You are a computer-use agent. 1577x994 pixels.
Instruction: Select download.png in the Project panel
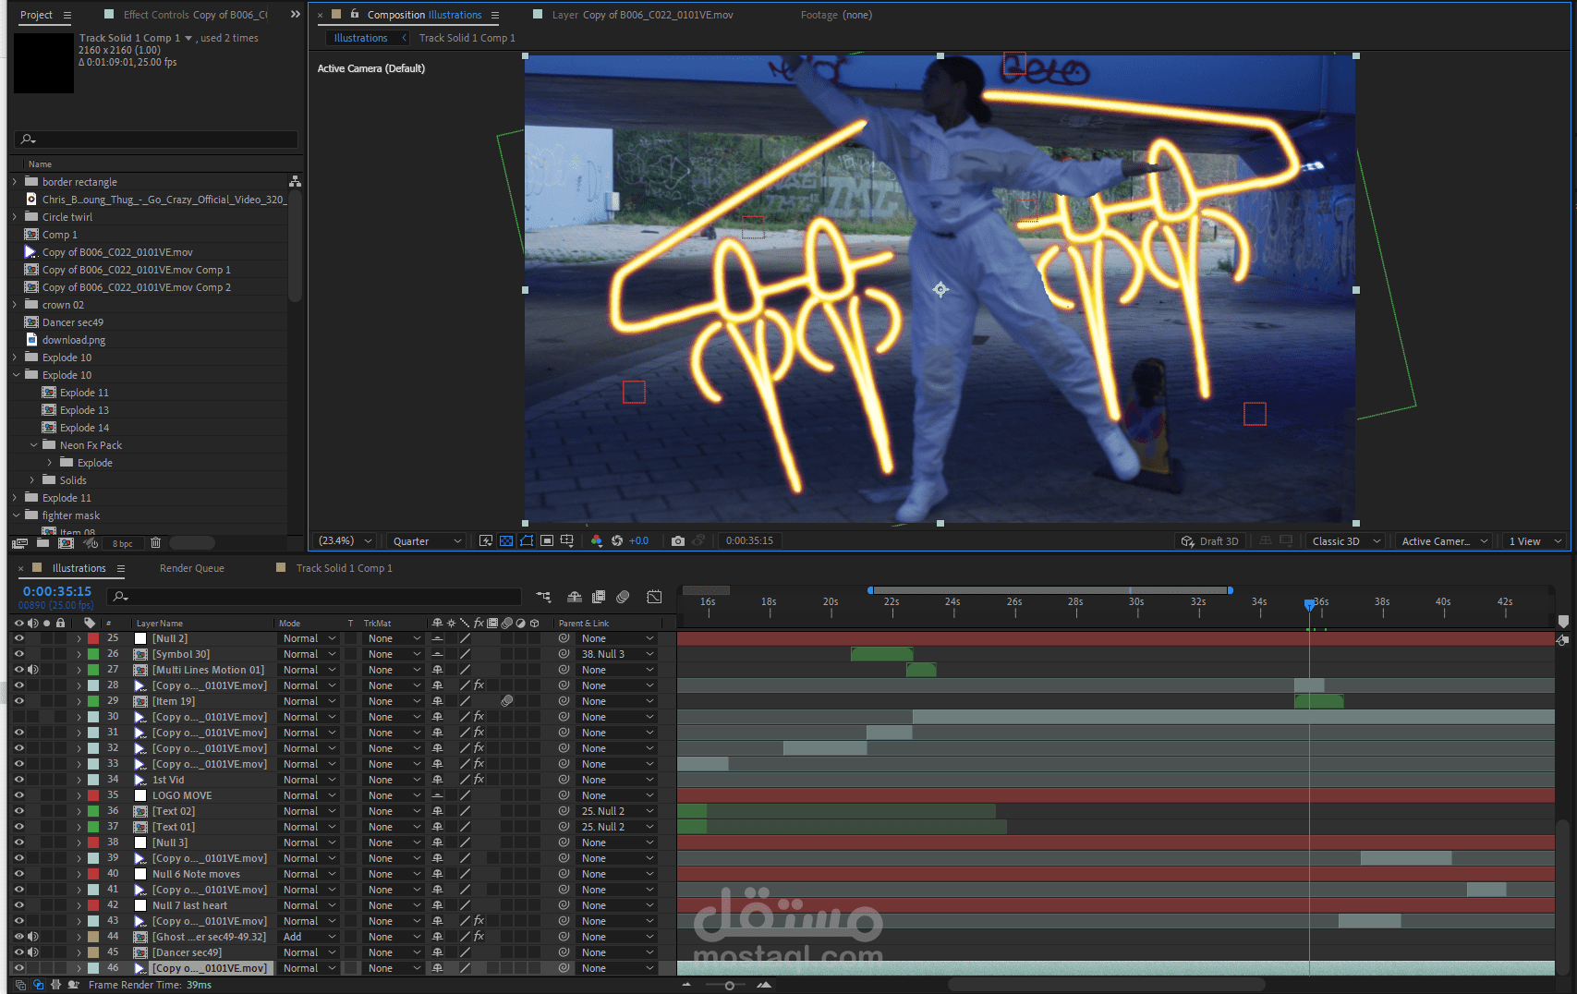74,340
